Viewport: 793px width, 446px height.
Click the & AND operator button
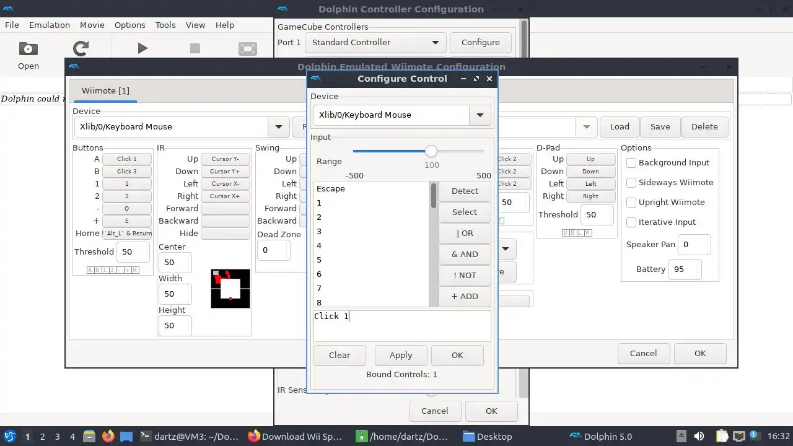pyautogui.click(x=465, y=254)
